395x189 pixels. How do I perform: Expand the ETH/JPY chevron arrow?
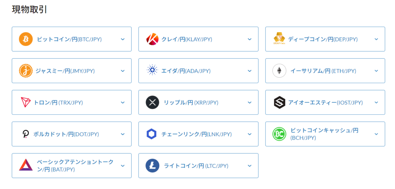(376, 71)
